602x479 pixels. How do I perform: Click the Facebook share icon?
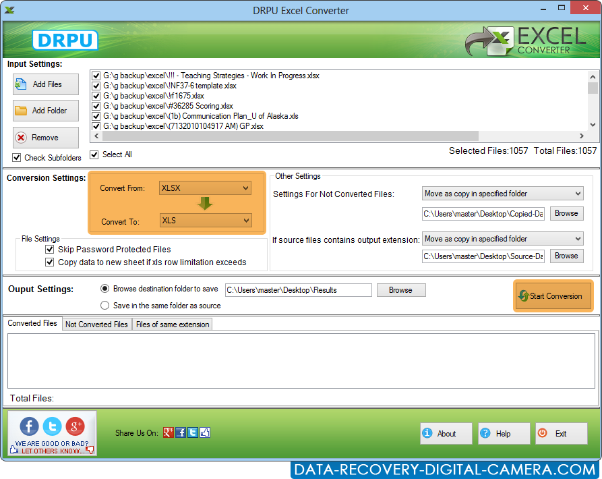pos(28,426)
